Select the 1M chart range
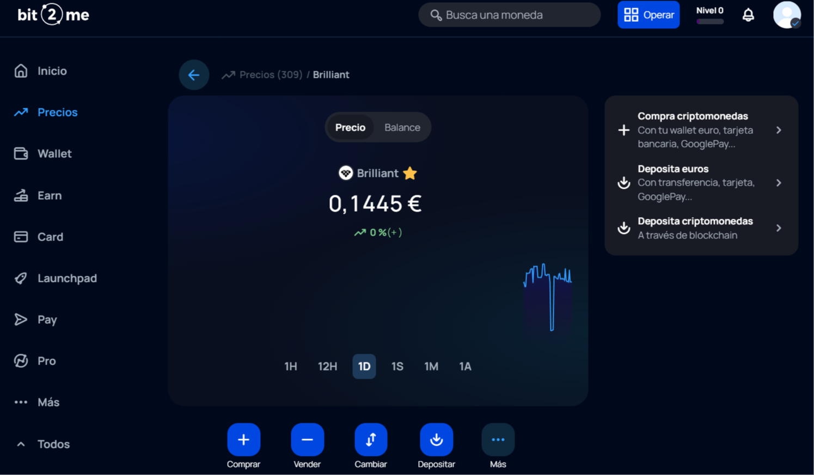Screen dimensions: 814x475 coord(431,366)
